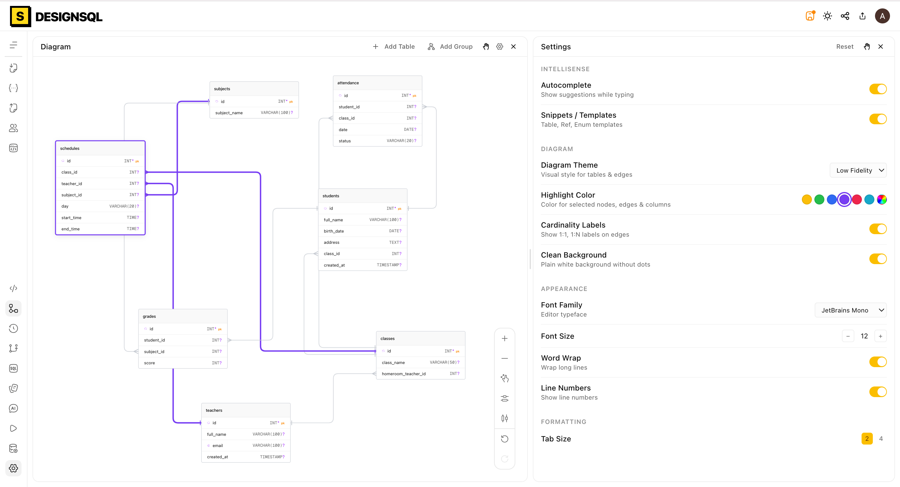Open the user avatar A menu

point(882,16)
